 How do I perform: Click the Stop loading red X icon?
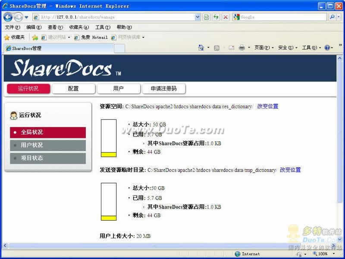click(x=226, y=17)
